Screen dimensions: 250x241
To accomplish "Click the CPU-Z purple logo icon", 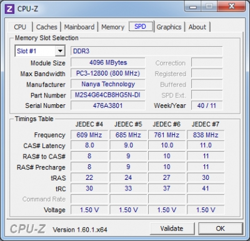I will point(9,9).
